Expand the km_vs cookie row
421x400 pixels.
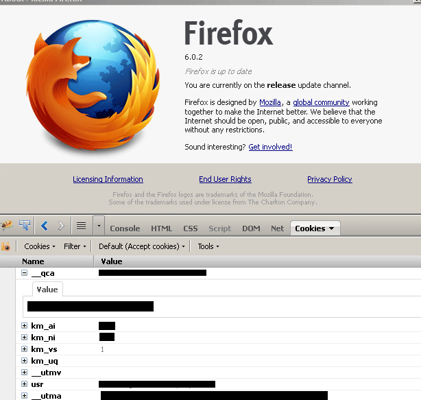coord(24,349)
